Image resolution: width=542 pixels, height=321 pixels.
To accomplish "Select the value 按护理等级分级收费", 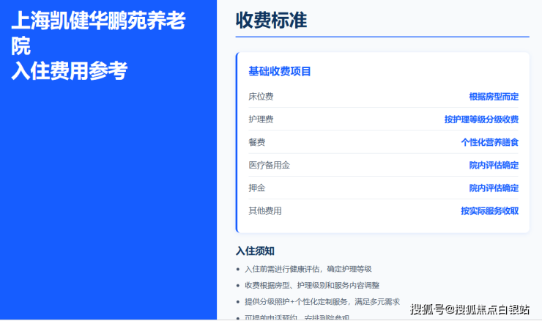I will (481, 119).
